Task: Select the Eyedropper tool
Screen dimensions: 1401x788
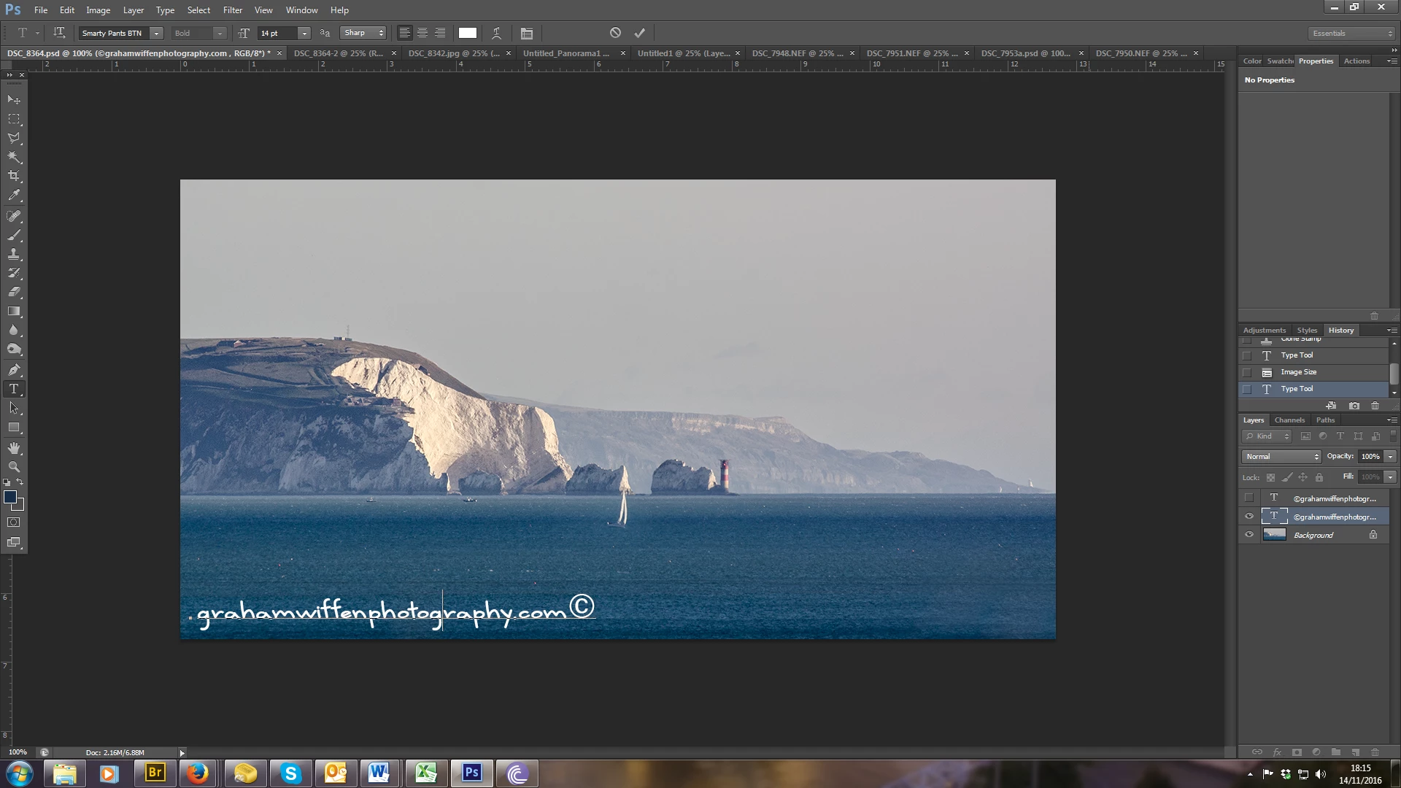Action: tap(14, 196)
